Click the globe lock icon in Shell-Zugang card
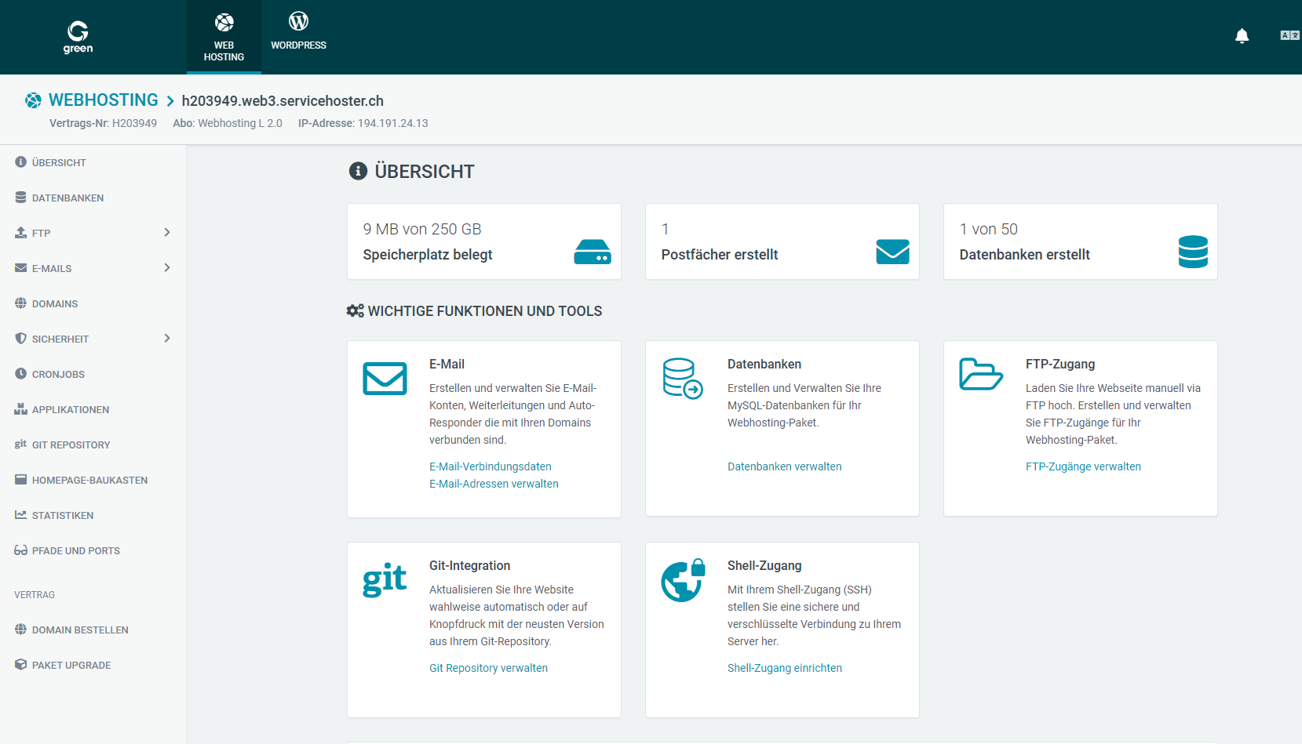The image size is (1302, 744). pyautogui.click(x=684, y=580)
